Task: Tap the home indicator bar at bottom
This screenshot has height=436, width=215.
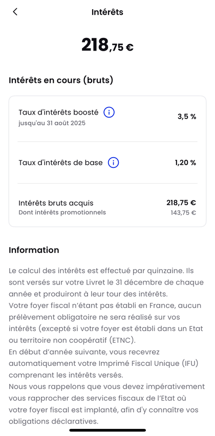Action: pyautogui.click(x=107, y=430)
